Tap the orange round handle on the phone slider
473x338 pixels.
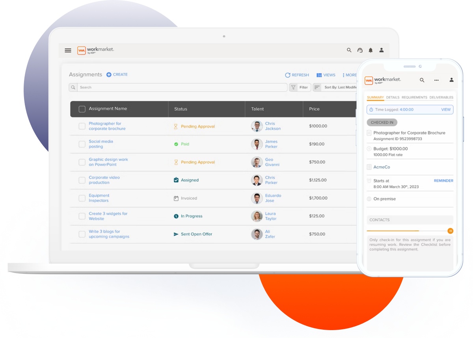pos(450,231)
